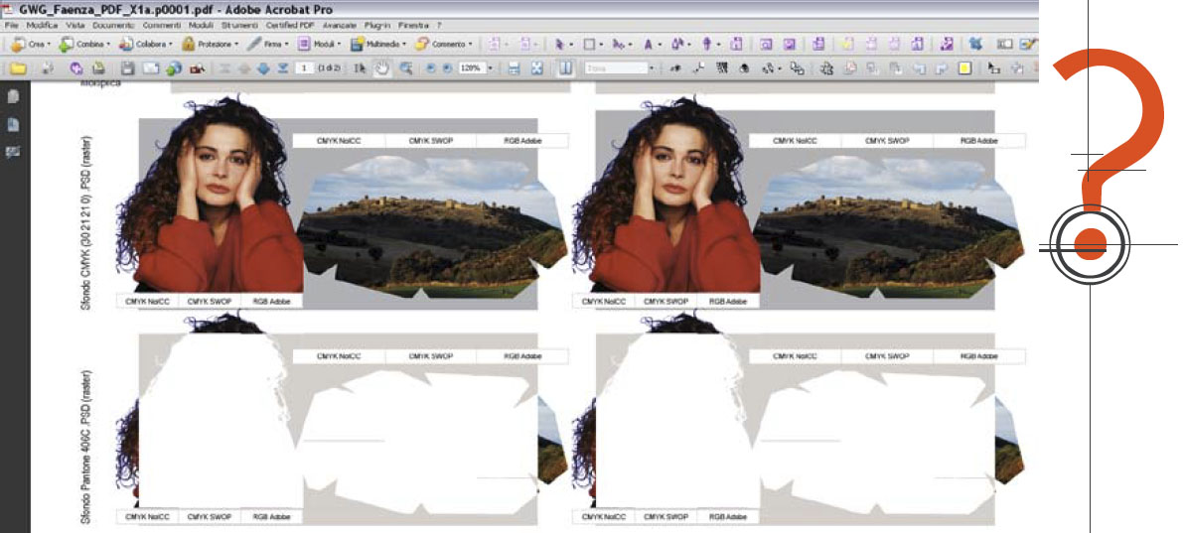This screenshot has height=533, width=1183.
Task: Go to last page arrow icon
Action: (283, 68)
